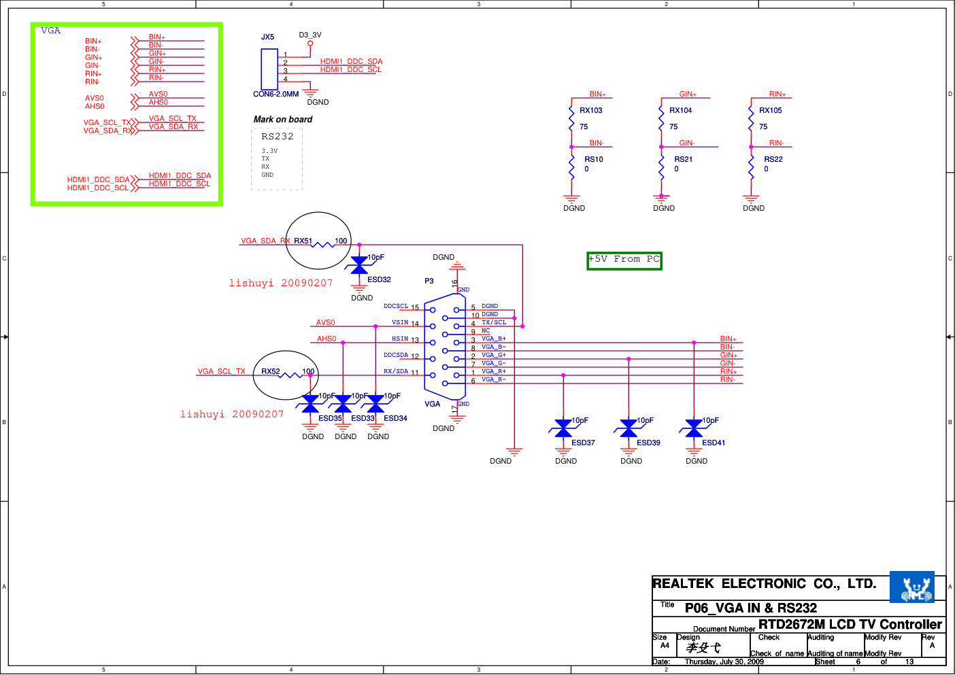This screenshot has height=675, width=955.
Task: Click the ESD41 diode symbol
Action: tap(694, 428)
